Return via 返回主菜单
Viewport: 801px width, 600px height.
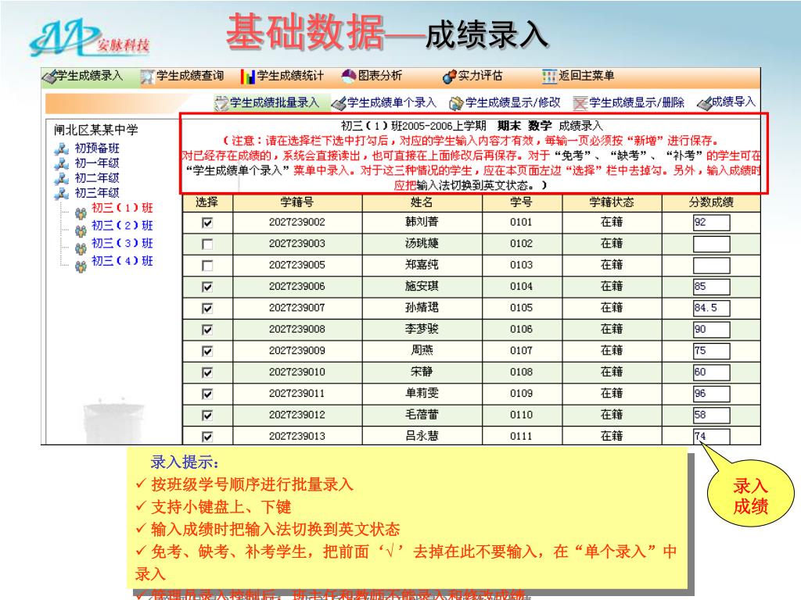(587, 76)
